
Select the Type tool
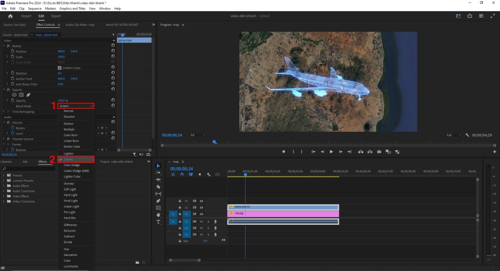coord(158,222)
